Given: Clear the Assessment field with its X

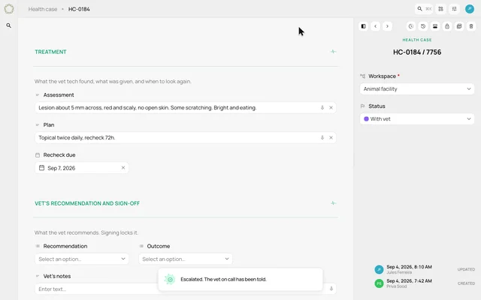Looking at the screenshot, I should [331, 108].
